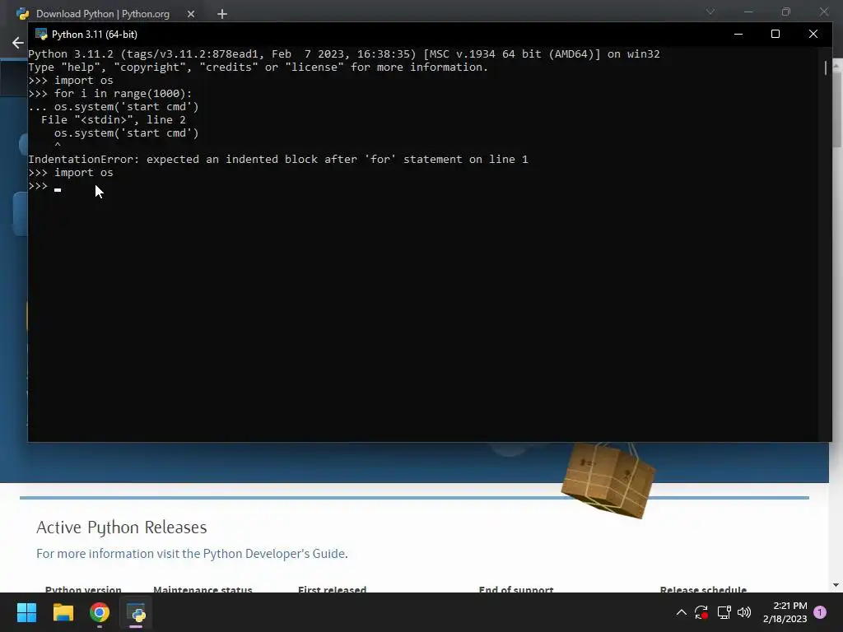Open the notification badge showing 1

point(820,612)
